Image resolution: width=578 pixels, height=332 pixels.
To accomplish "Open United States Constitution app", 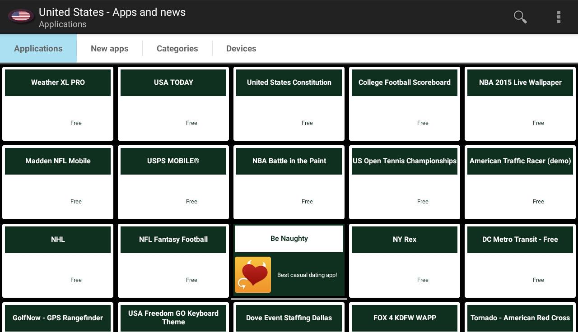I will (289, 104).
